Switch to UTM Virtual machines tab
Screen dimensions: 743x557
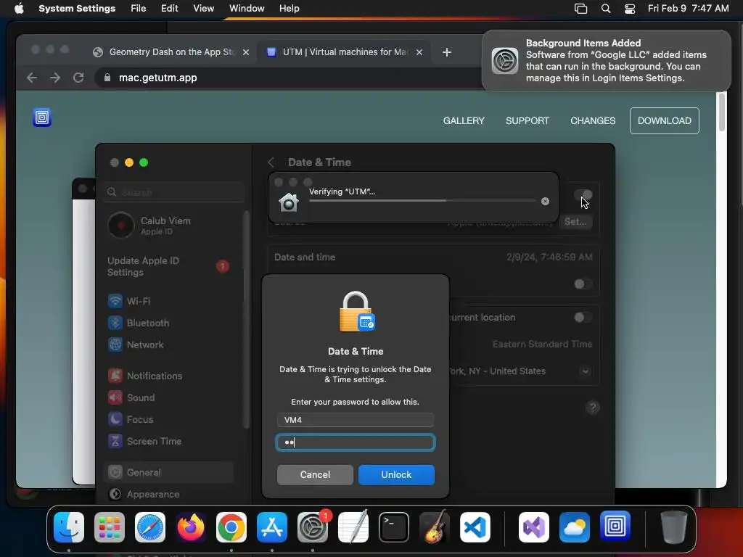pos(345,52)
